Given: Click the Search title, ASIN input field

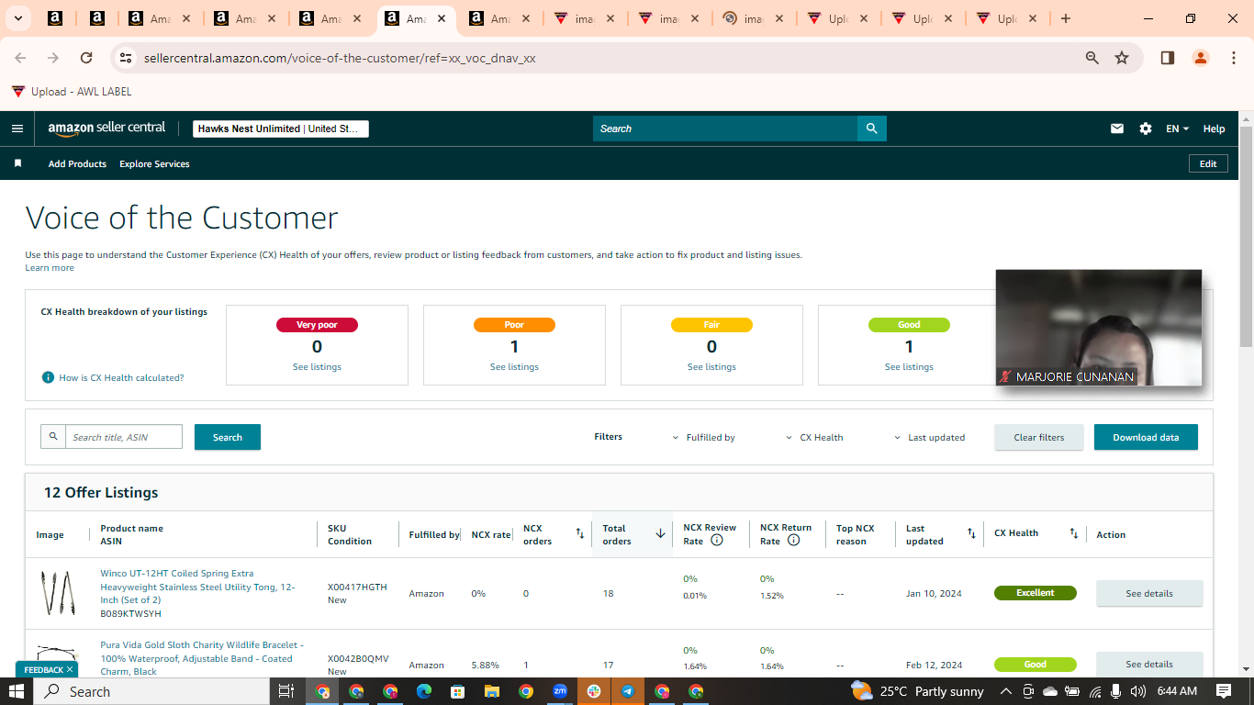Looking at the screenshot, I should tap(124, 437).
